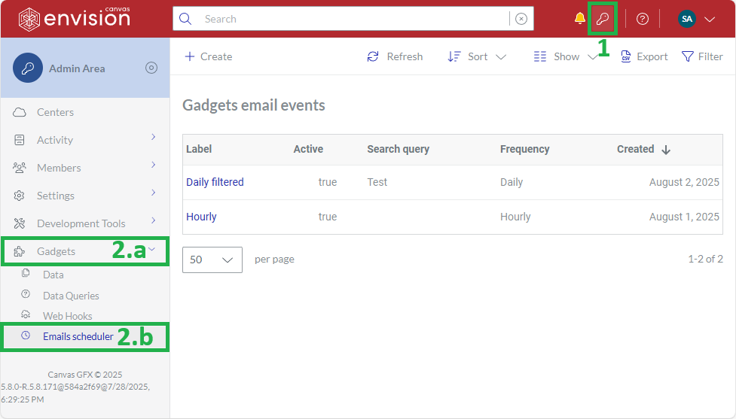Open the Data Queries submenu item
This screenshot has height=419, width=736.
click(71, 296)
